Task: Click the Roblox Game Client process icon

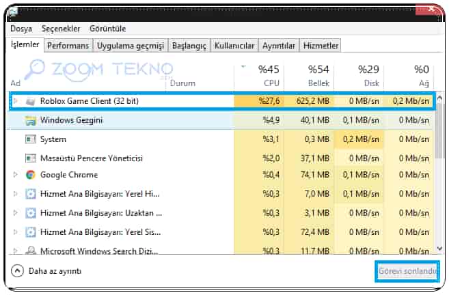Action: [30, 101]
